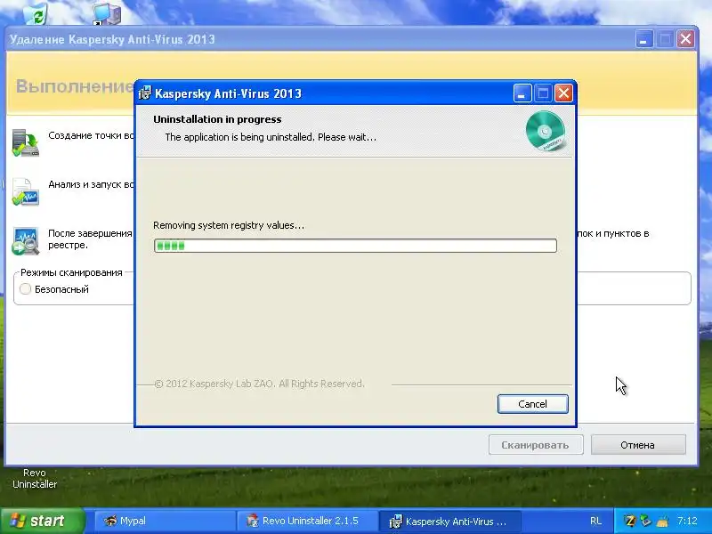Open the Windows start menu

[43, 521]
